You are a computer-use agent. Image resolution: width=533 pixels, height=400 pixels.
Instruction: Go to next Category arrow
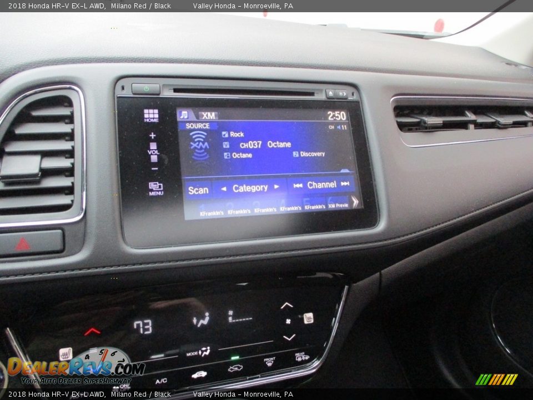(276, 187)
